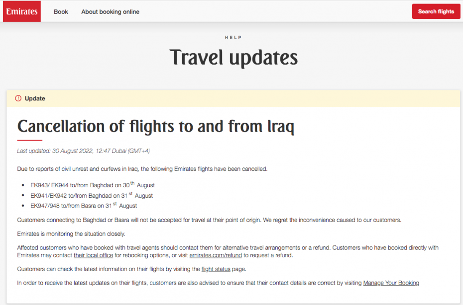Click the Cancellation of flights to Iraq headline
Viewport: 463px width, 305px height.
click(156, 126)
